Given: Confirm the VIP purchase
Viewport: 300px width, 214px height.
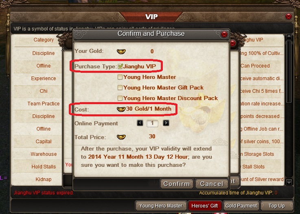Looking at the screenshot, I should click(177, 184).
